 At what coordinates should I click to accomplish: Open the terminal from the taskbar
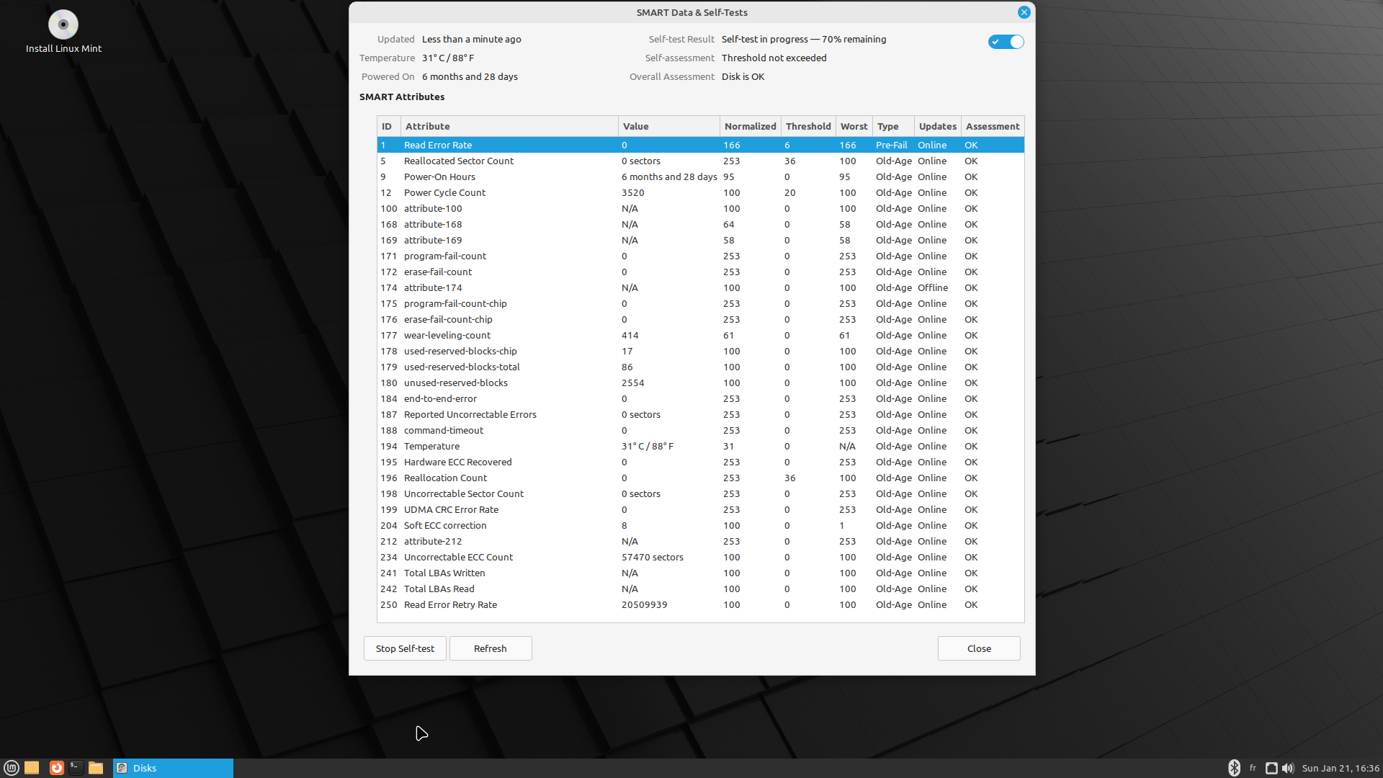pos(76,768)
